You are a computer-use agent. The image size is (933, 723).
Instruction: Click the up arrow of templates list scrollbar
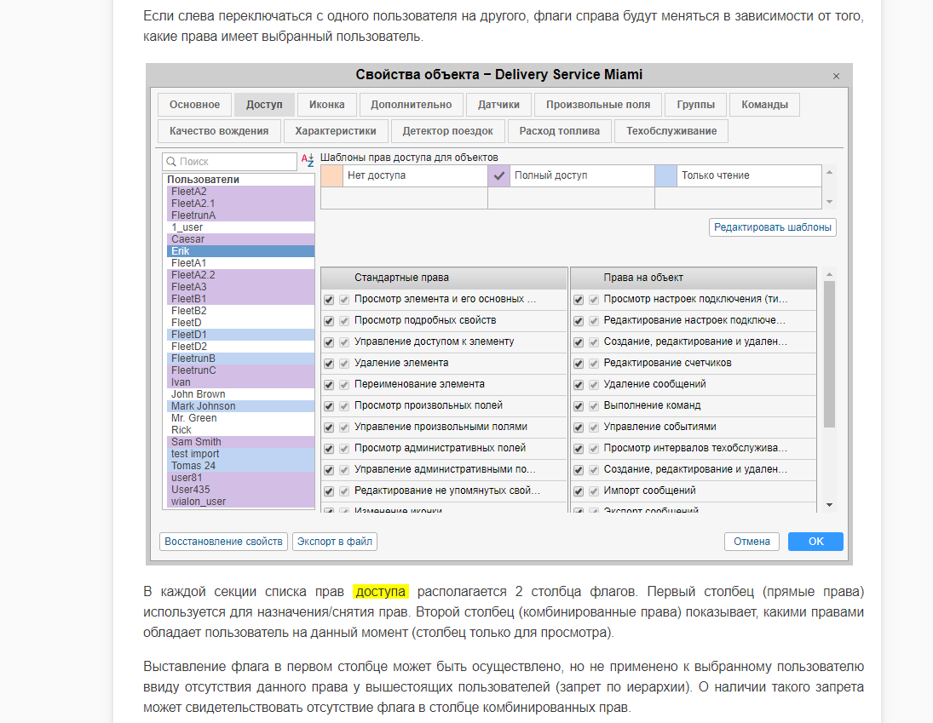pos(831,171)
